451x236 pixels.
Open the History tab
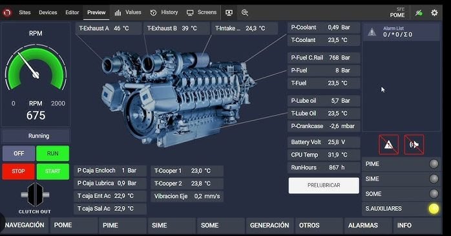click(164, 12)
